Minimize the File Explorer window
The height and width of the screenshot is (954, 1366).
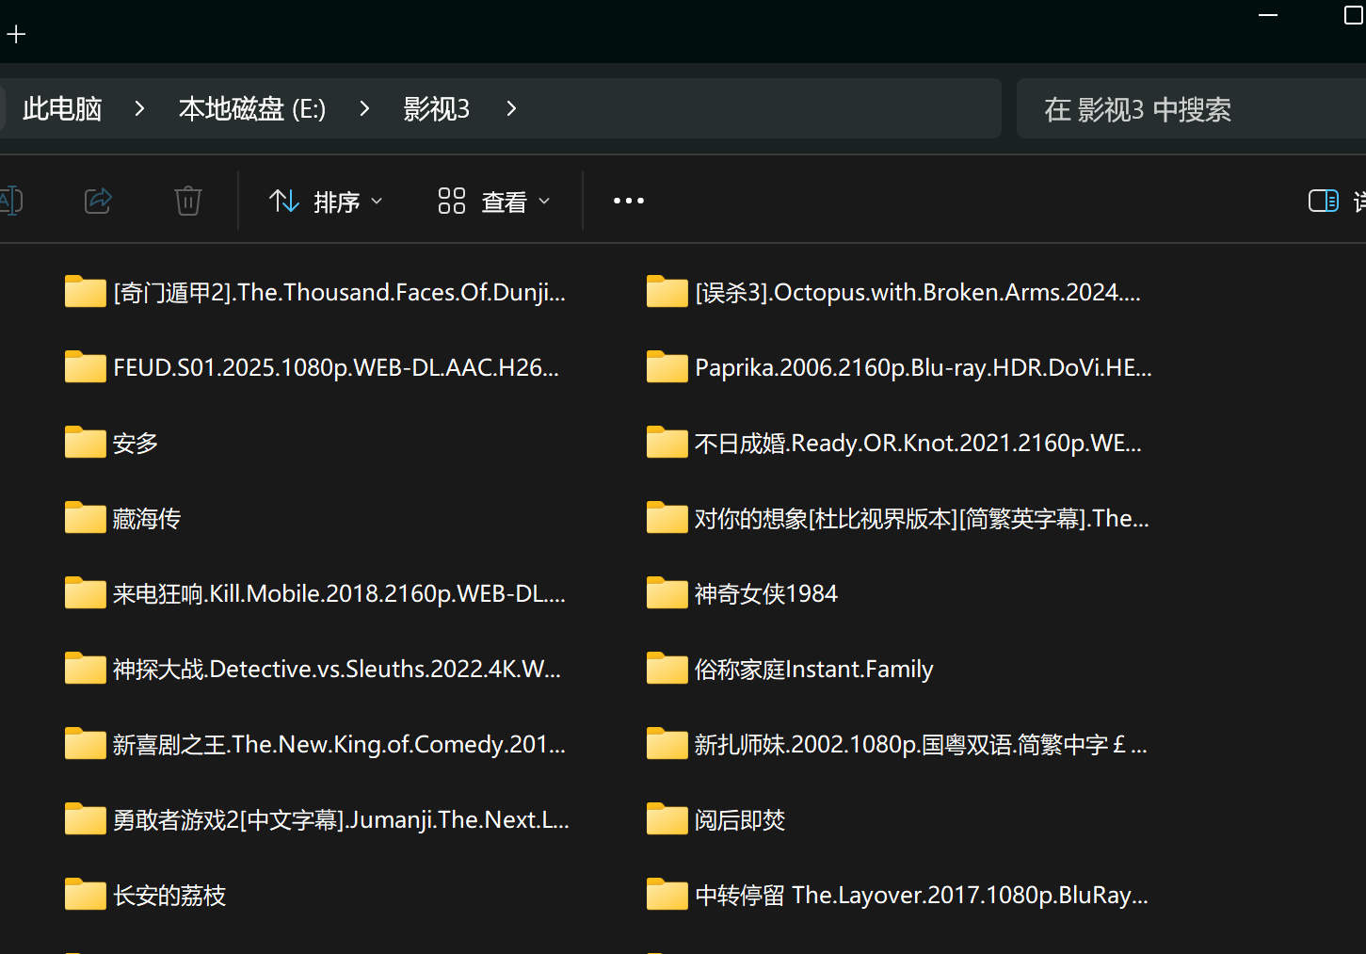click(x=1268, y=15)
